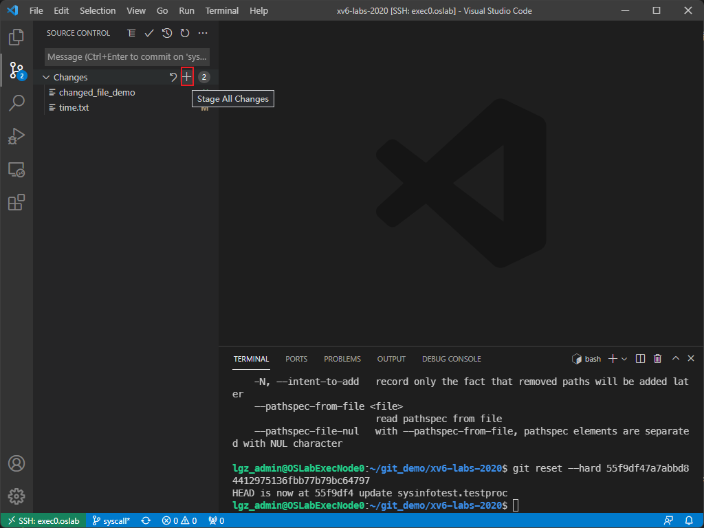704x528 pixels.
Task: Open the Search view in activity bar
Action: click(x=16, y=103)
